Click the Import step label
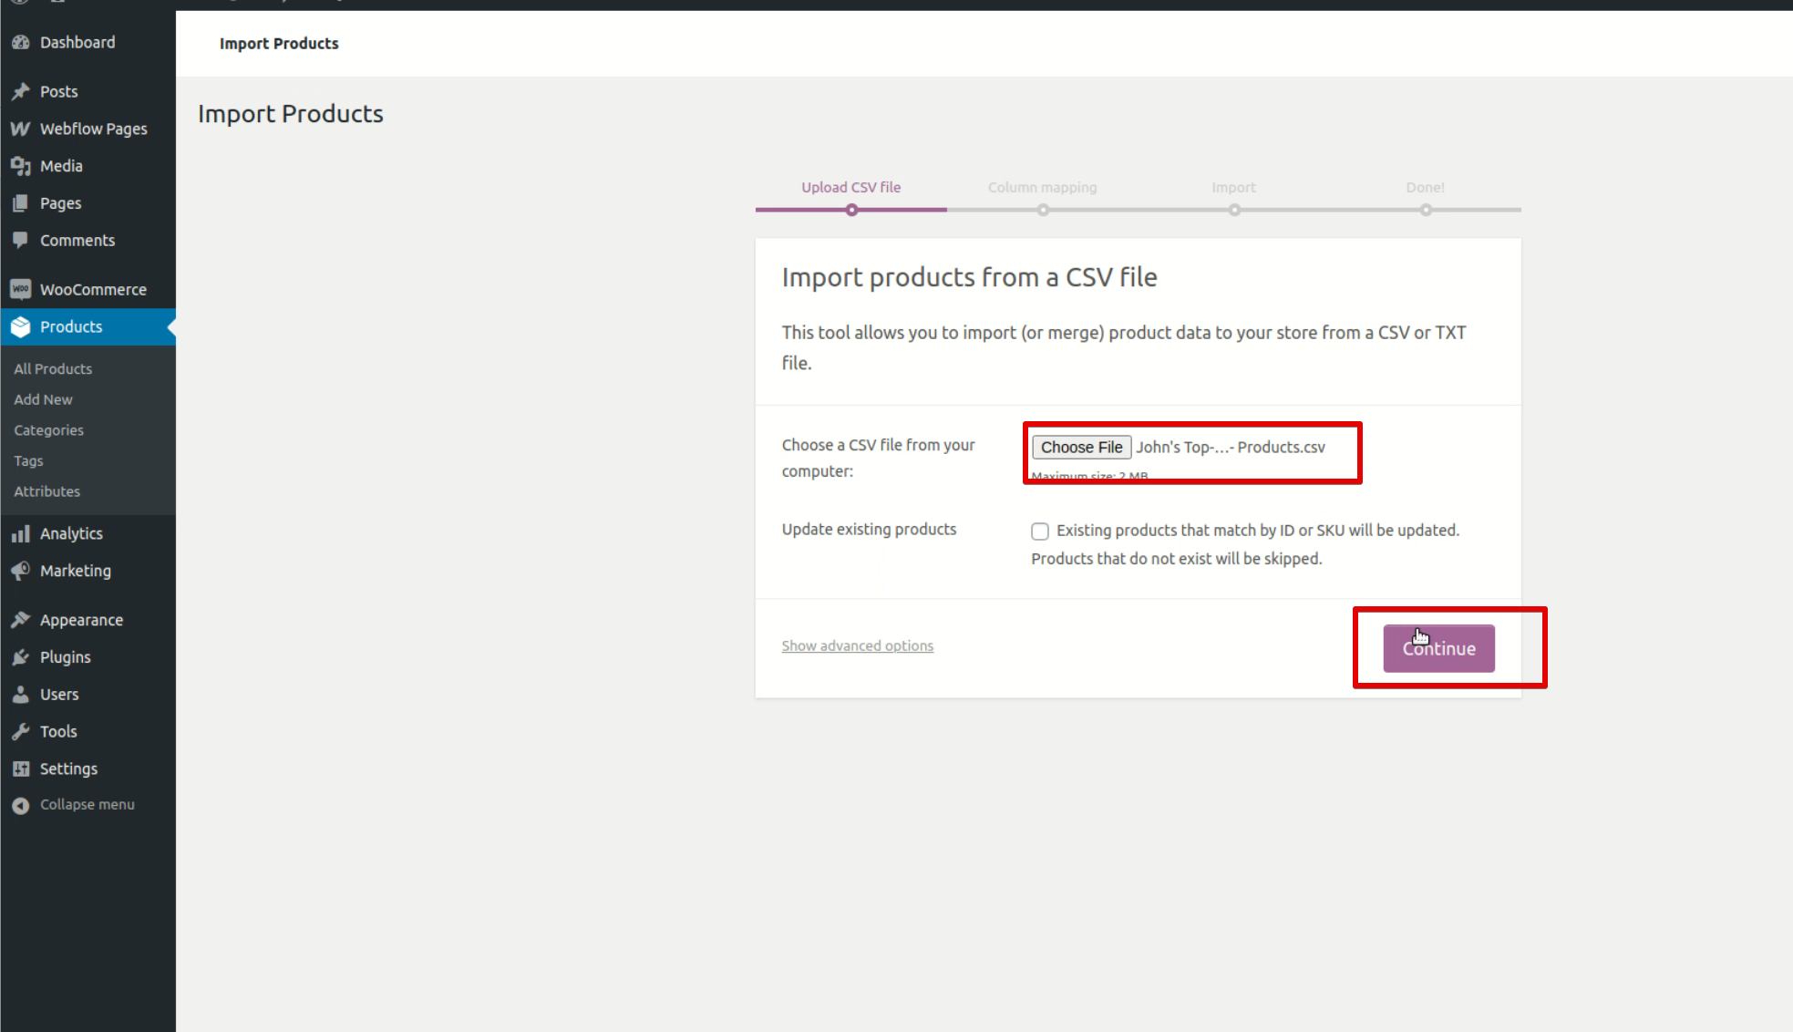Image resolution: width=1793 pixels, height=1032 pixels. pos(1233,187)
